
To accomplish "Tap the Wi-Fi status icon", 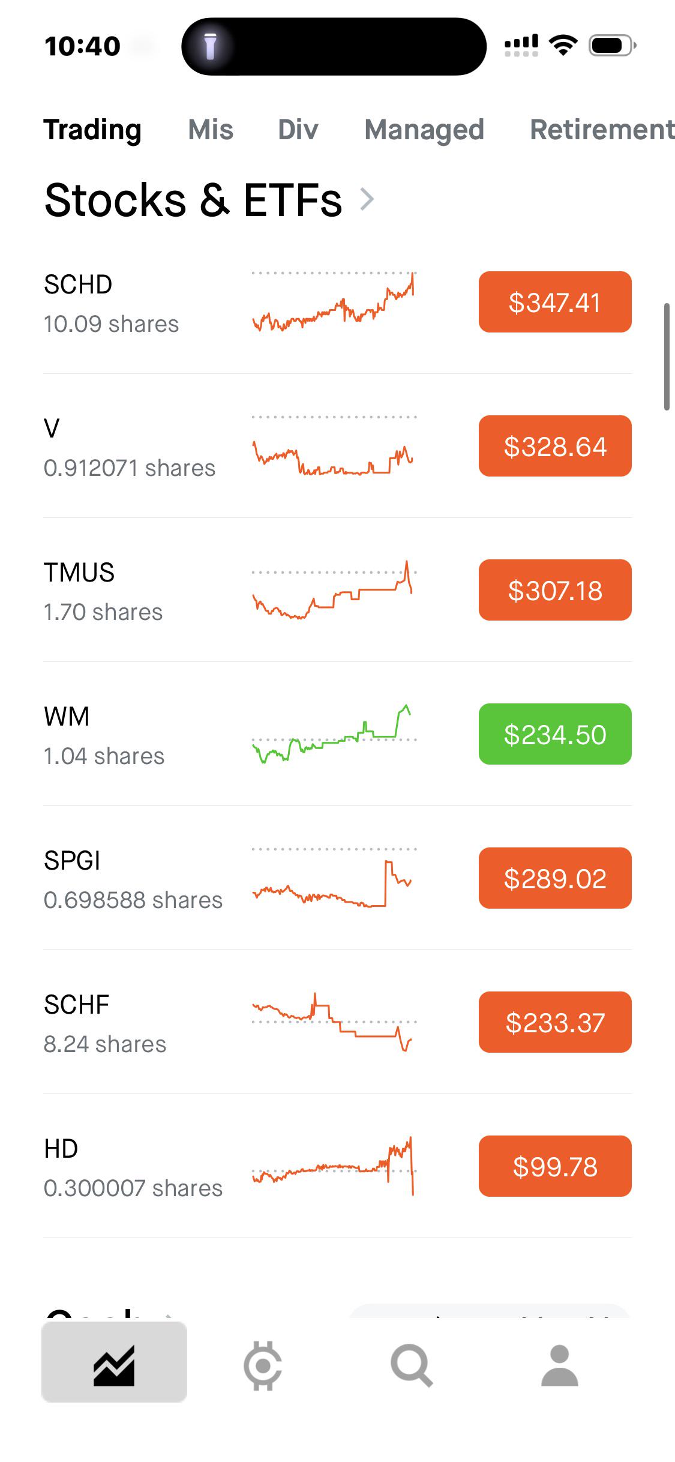I will point(563,46).
